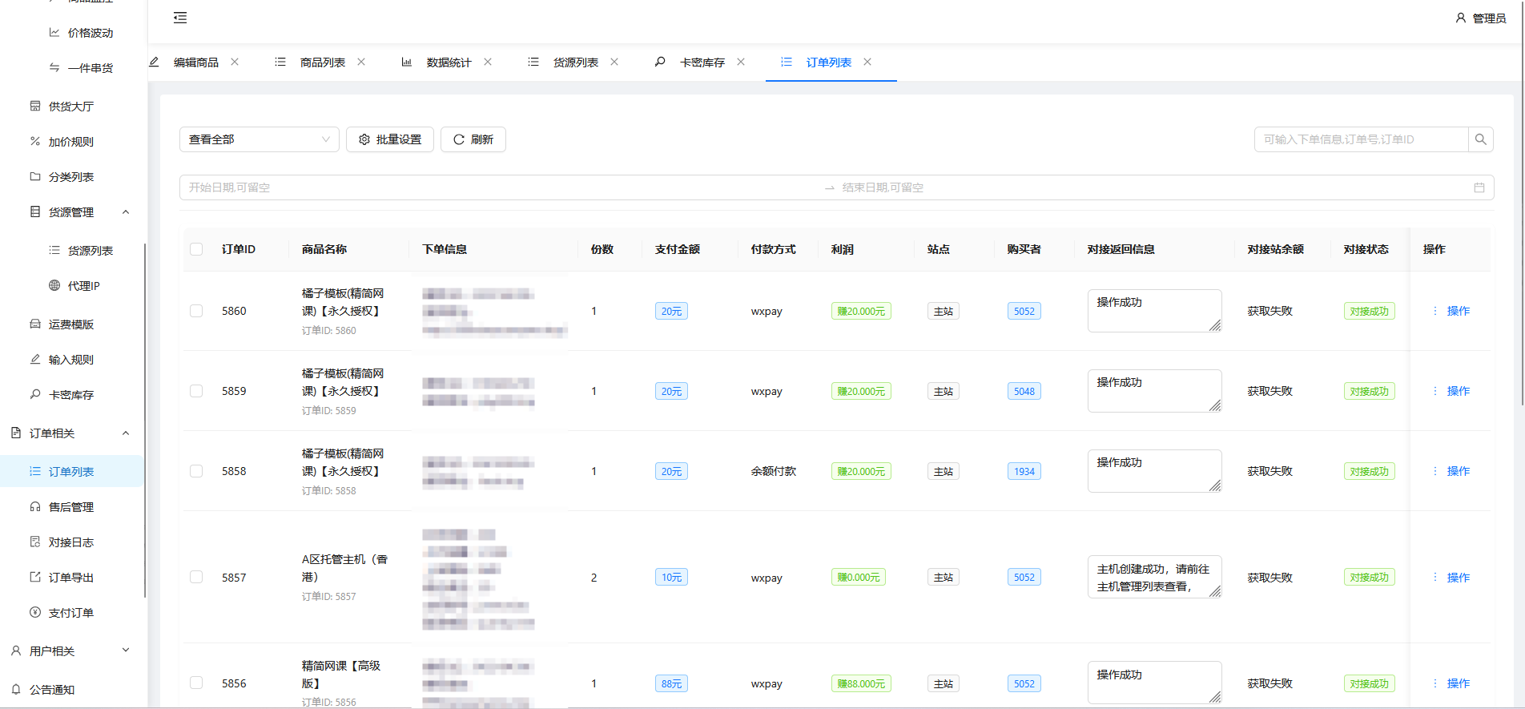Close the 卡密库存 tab
The height and width of the screenshot is (709, 1525).
pyautogui.click(x=741, y=62)
